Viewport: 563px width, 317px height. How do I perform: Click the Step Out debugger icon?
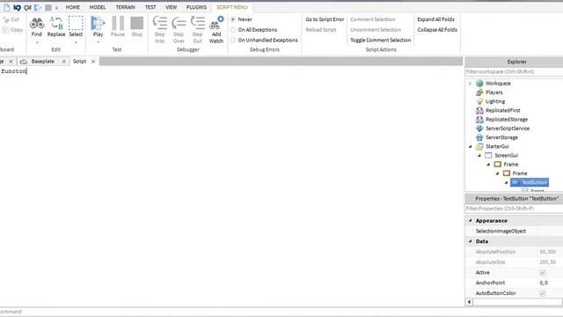(197, 29)
